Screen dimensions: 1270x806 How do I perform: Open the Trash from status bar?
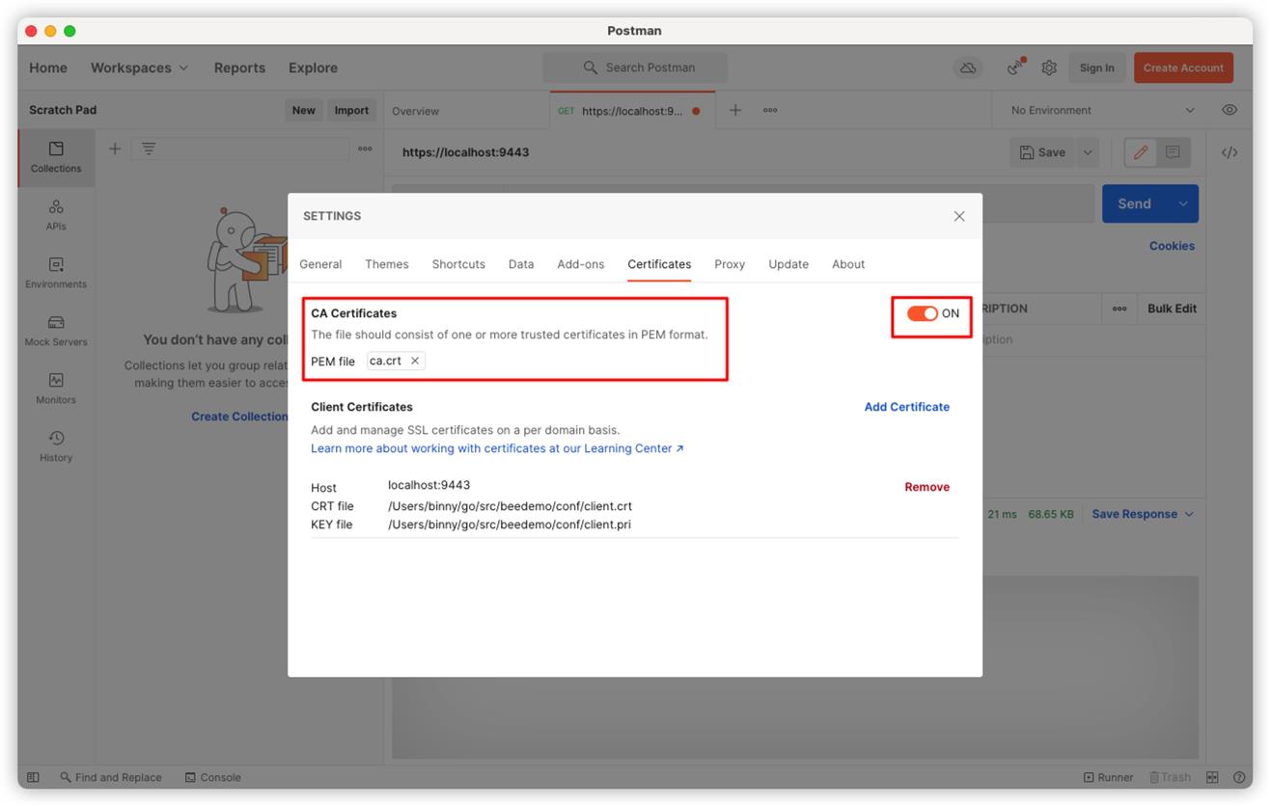coord(1170,777)
